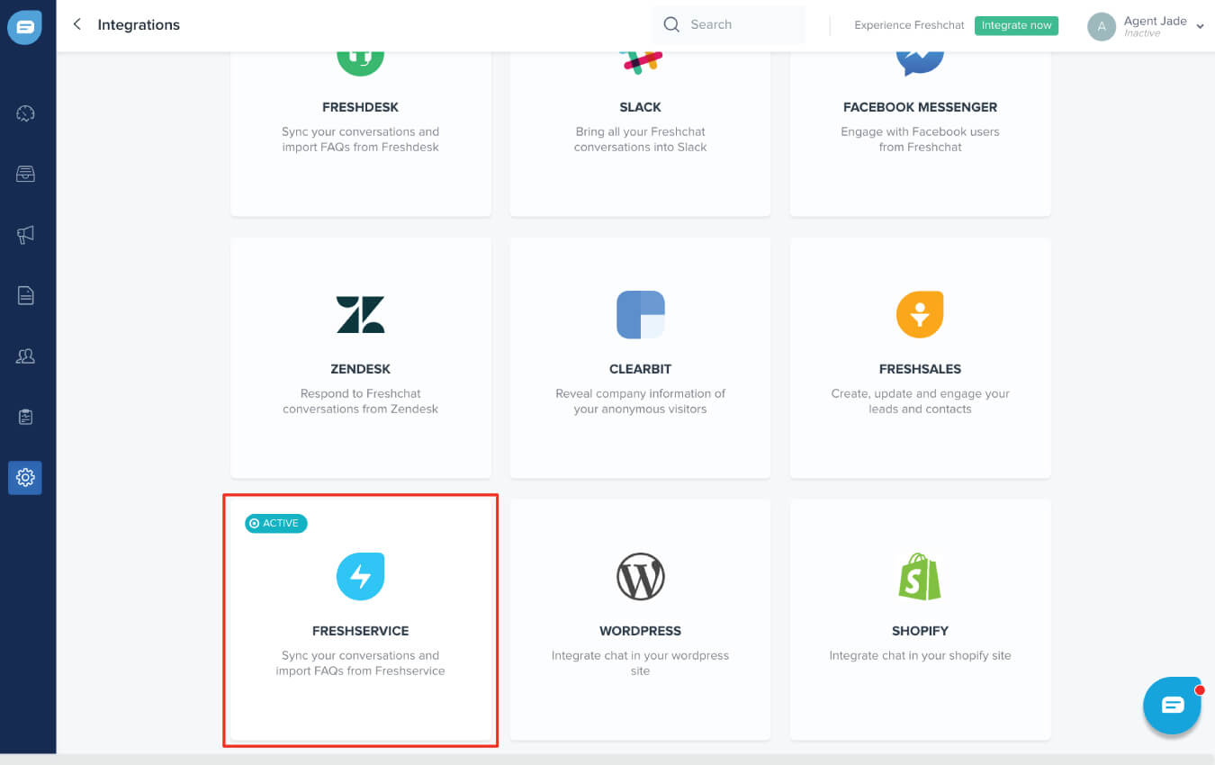Open the FRESHDESK integration title
The width and height of the screenshot is (1215, 765).
(360, 107)
